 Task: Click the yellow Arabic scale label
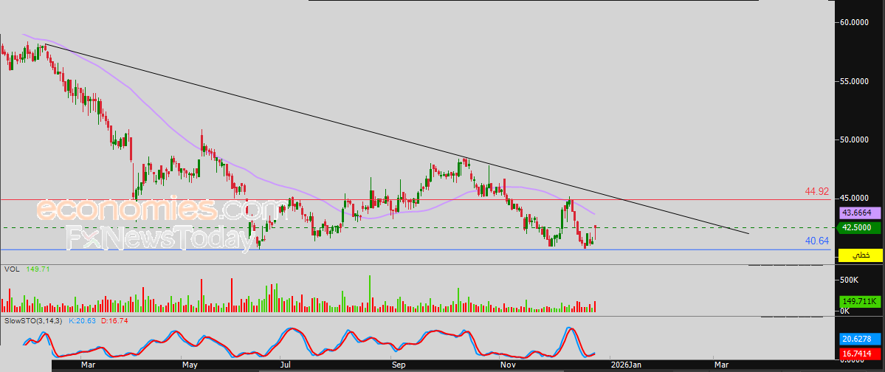tap(861, 255)
